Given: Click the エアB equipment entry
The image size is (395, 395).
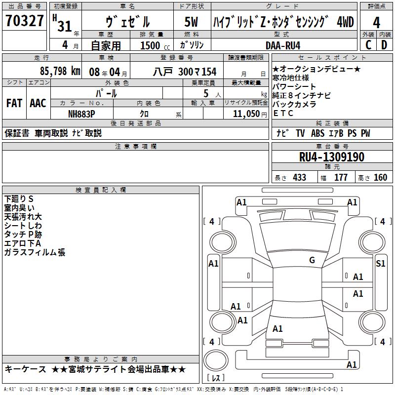Looking at the screenshot, I should (x=336, y=133).
